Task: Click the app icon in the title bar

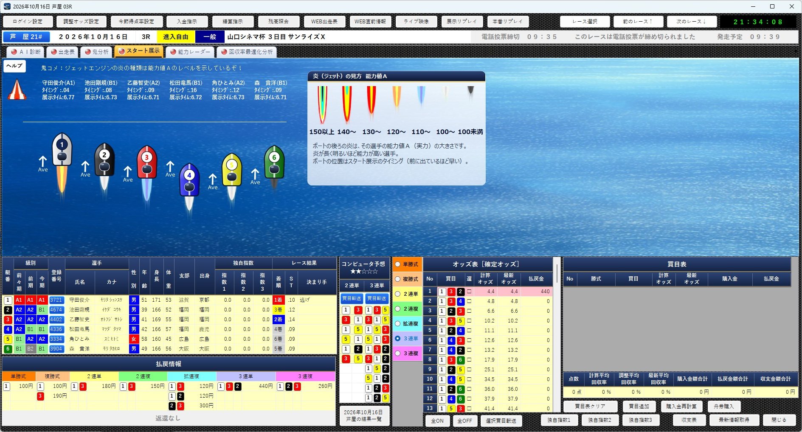Action: click(x=7, y=6)
